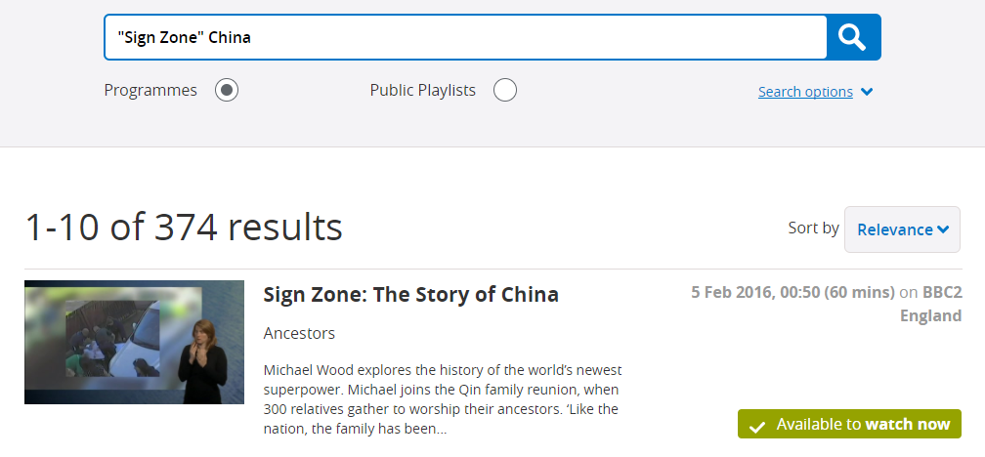Open the Sign Zone programme thumbnail
985x457 pixels.
[x=134, y=342]
